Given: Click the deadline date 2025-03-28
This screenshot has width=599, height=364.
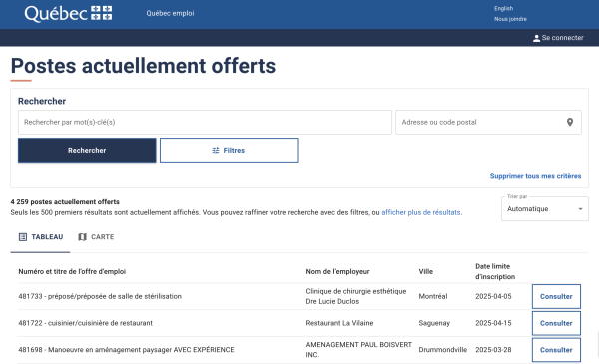Looking at the screenshot, I should coord(493,350).
